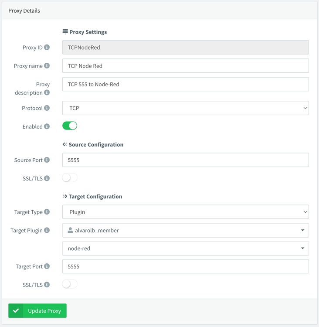Click the Target Type info icon
Screen dimensions: 319x327
tap(47, 212)
